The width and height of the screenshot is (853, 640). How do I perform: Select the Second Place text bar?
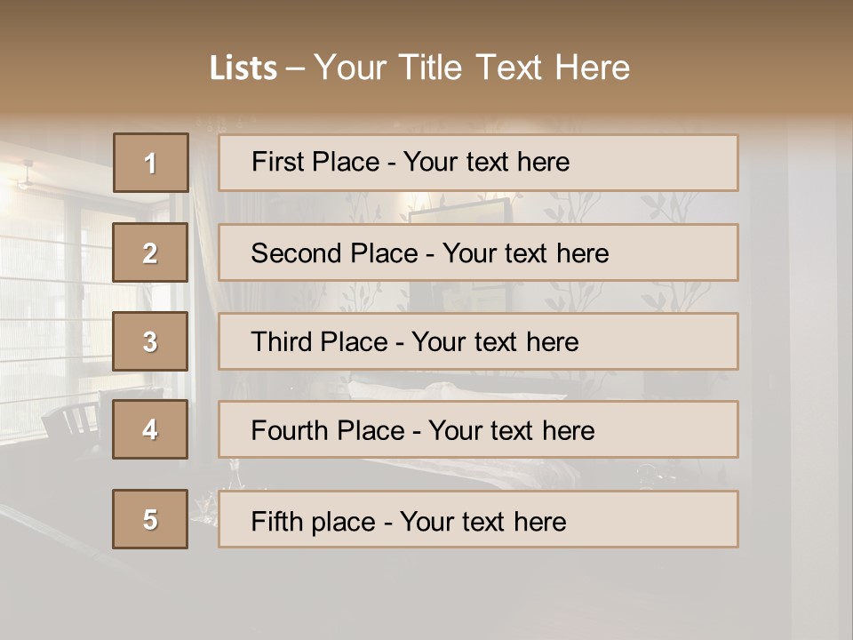[478, 252]
